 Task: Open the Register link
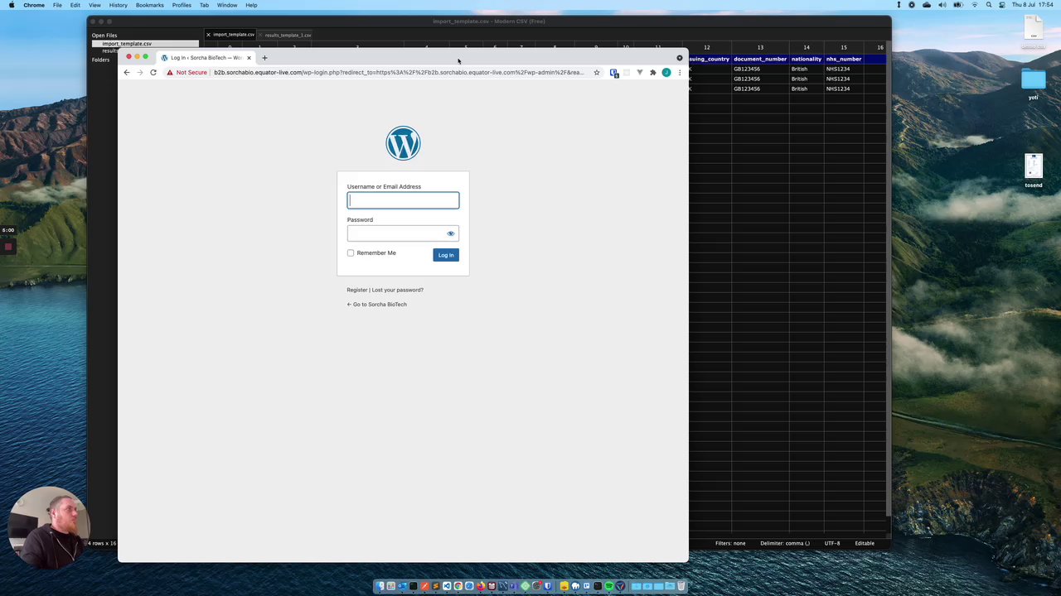[356, 290]
